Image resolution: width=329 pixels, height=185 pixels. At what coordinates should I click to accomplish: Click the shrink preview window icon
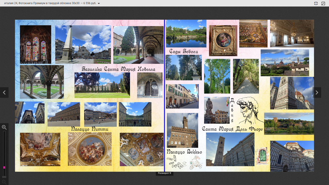pos(323,3)
